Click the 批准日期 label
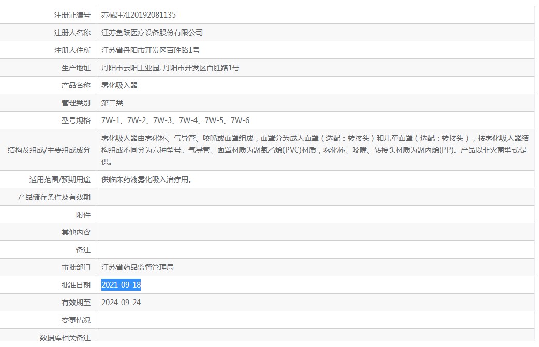Viewport: 539px width, 347px height. tap(76, 285)
